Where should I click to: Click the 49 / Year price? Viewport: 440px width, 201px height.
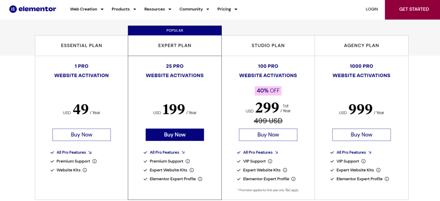(x=82, y=110)
